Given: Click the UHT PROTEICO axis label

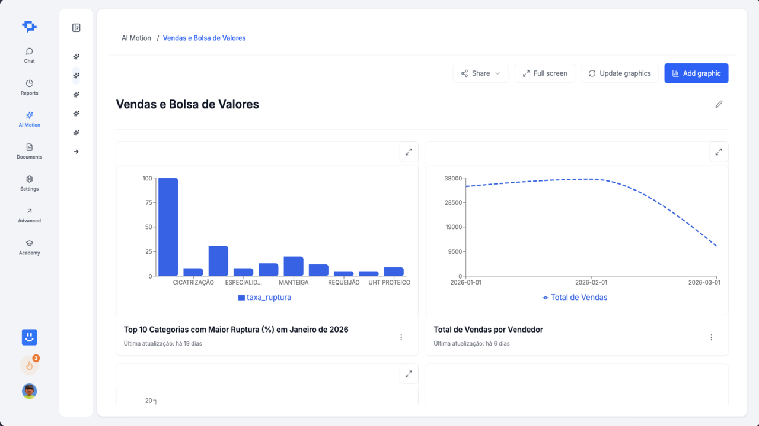Looking at the screenshot, I should [389, 283].
